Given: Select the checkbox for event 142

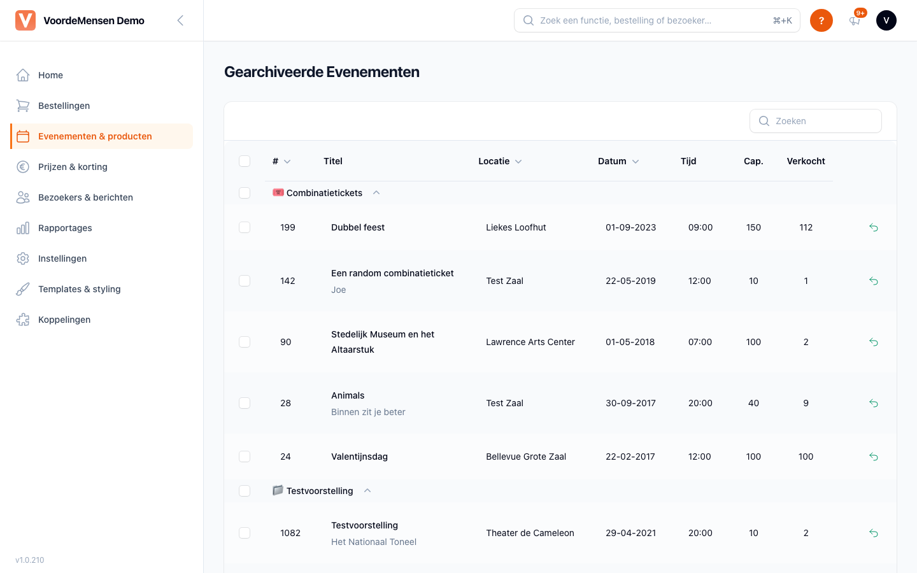Looking at the screenshot, I should [245, 281].
